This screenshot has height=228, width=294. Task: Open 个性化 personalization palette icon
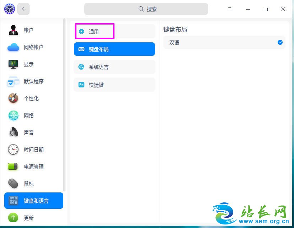14,99
